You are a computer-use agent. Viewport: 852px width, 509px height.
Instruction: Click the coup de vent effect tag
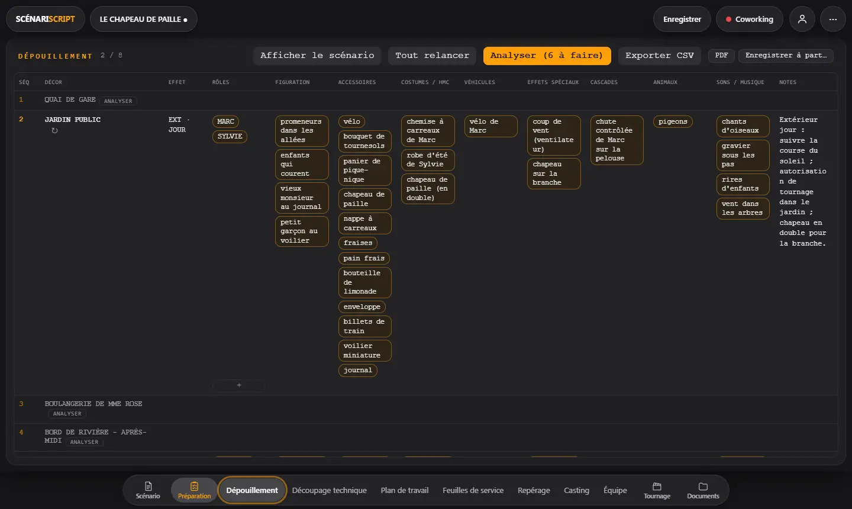pos(554,136)
